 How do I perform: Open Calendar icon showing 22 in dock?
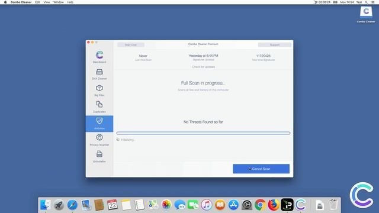click(113, 205)
